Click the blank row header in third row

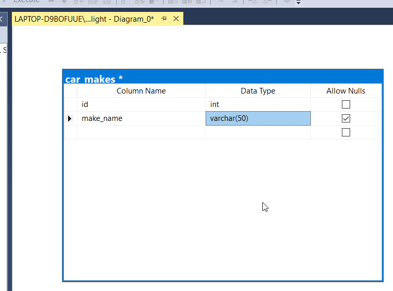click(70, 132)
